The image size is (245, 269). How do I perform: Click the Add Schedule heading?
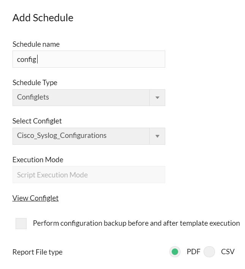43,18
